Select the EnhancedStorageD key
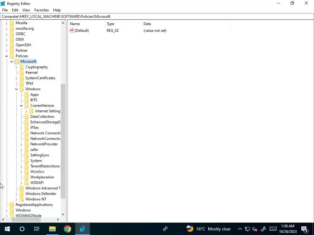 click(45, 122)
